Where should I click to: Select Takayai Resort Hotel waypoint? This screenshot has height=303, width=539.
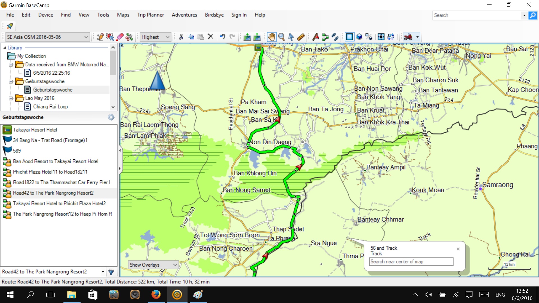click(59, 130)
